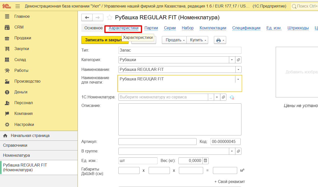Open the print menu with printer icon
The width and height of the screenshot is (318, 187).
[x=220, y=40]
